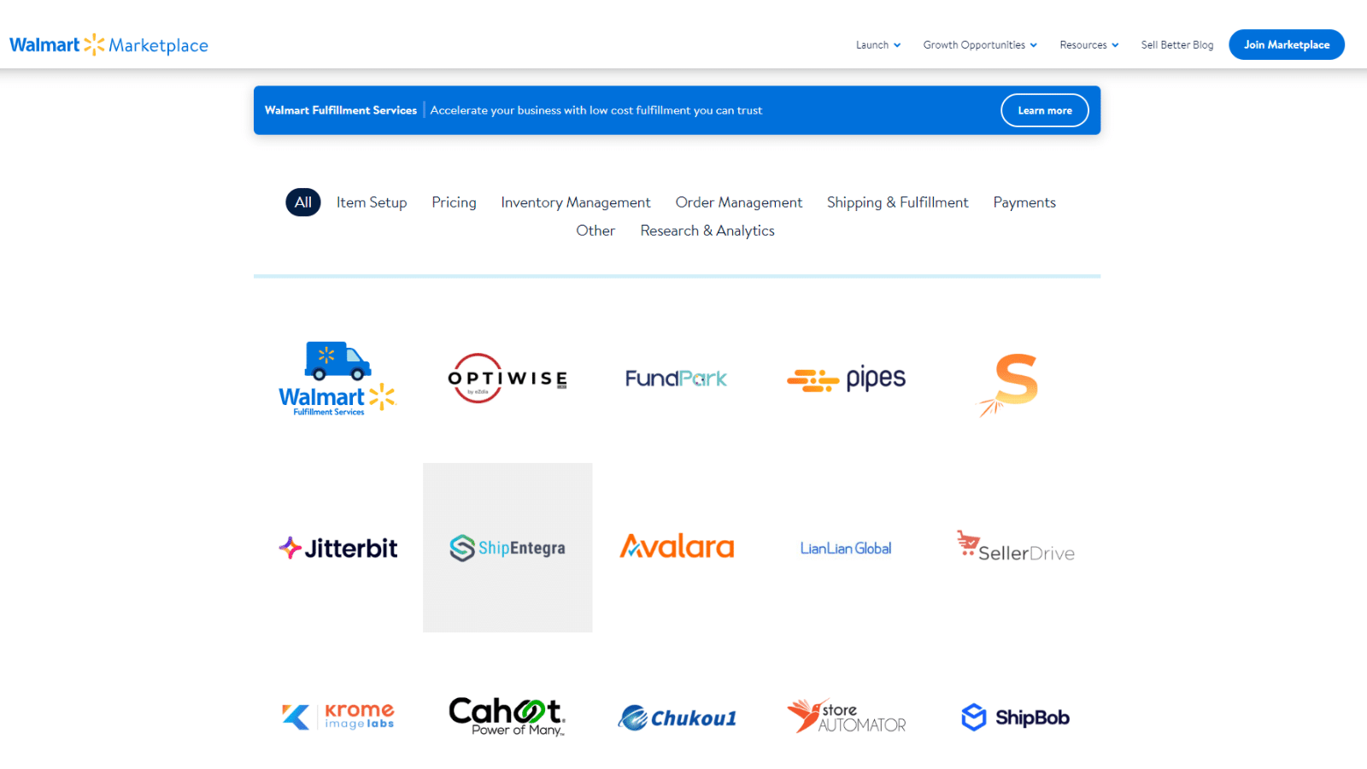Select the ShipEntegra partner tile
This screenshot has height=769, width=1367.
507,548
